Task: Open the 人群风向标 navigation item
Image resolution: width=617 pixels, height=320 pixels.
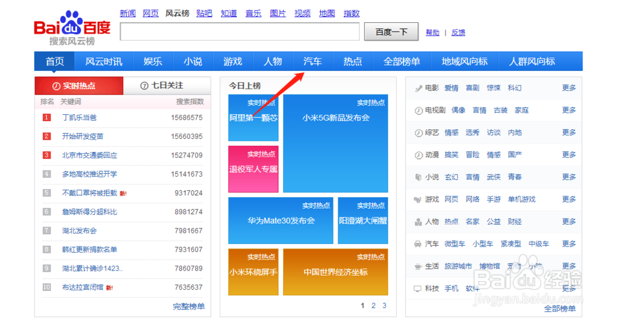Action: [532, 62]
